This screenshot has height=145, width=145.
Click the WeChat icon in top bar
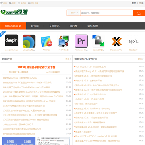pyautogui.click(x=10, y=3)
